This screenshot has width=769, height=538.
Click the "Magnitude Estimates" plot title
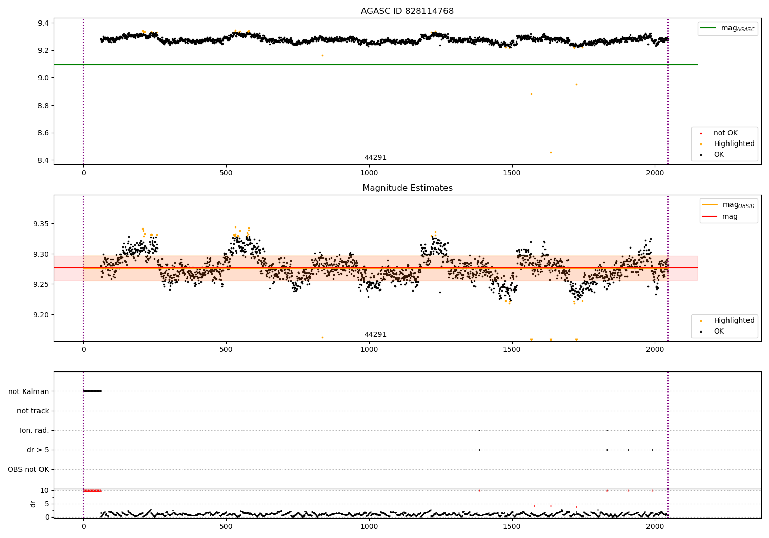(x=407, y=188)
